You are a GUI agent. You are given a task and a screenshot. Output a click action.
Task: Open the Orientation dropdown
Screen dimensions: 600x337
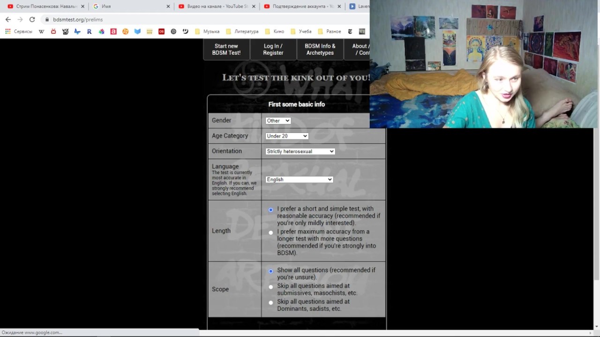(300, 151)
